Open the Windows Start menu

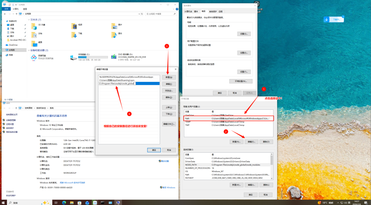click(3, 202)
